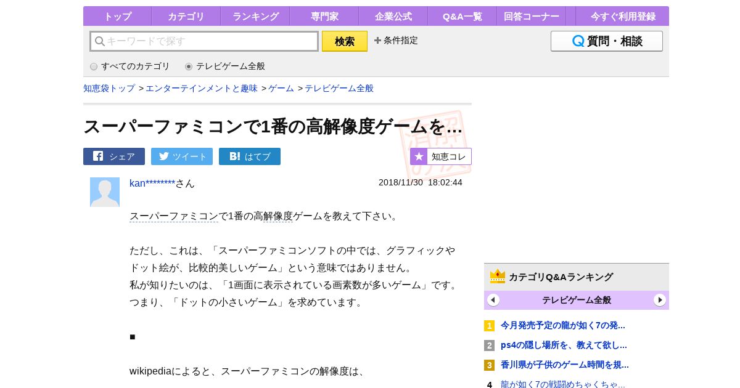Image resolution: width=740 pixels, height=388 pixels.
Task: Open the kan******** user profile link
Action: click(152, 183)
